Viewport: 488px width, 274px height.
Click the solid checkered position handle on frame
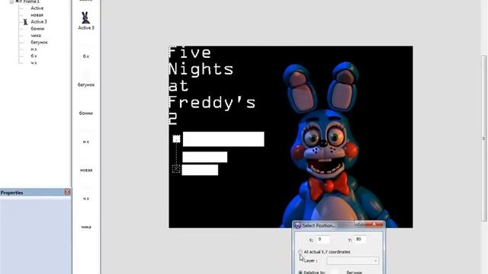pos(176,139)
